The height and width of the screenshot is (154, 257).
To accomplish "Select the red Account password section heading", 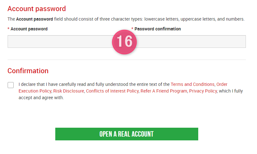I will coord(37,9).
